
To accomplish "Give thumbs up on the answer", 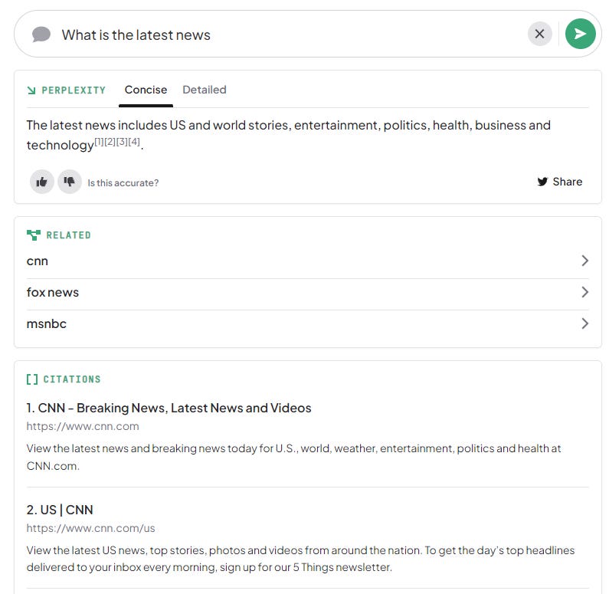I will pos(41,182).
